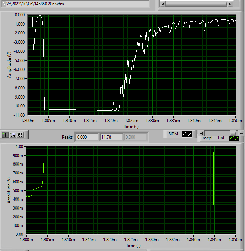The image size is (245, 251).
Task: Click upper graph X-axis value 1.800m
Action: 28,121
